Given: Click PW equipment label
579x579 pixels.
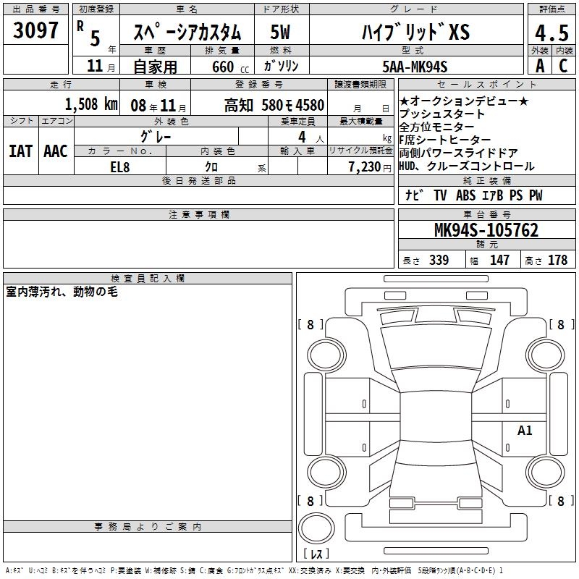Looking at the screenshot, I should tap(536, 195).
